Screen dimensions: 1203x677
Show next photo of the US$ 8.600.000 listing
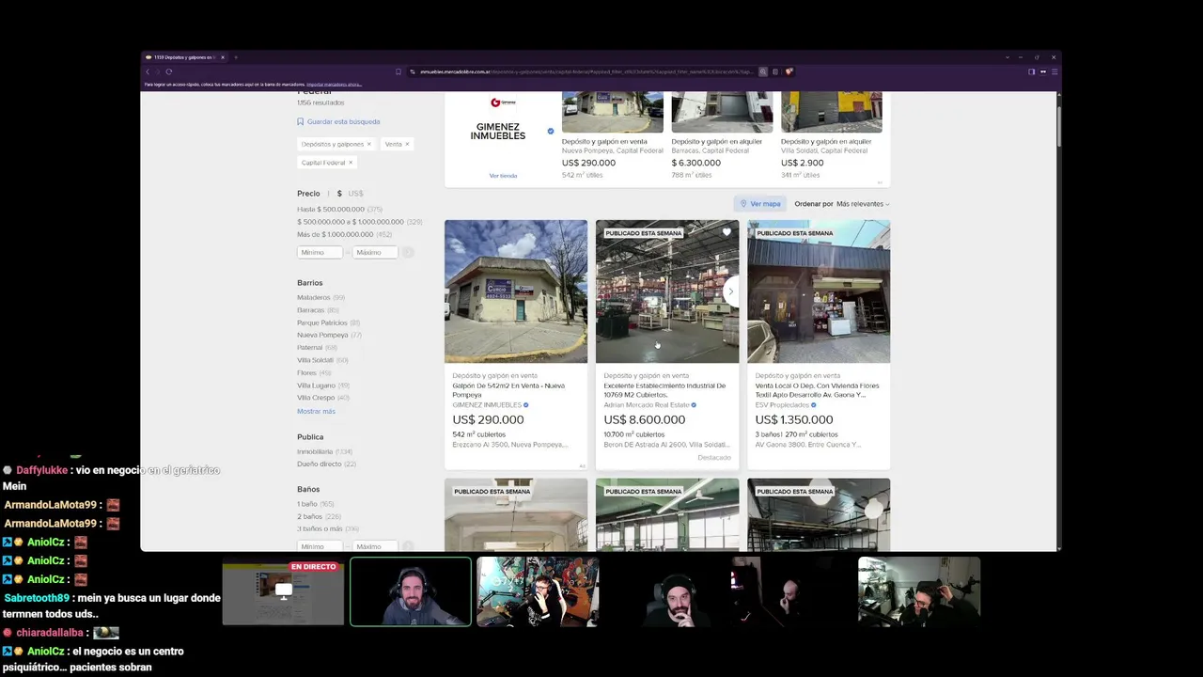click(730, 291)
